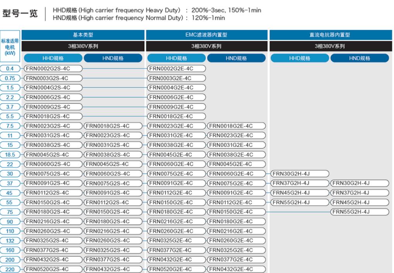Select the 直流电抗器内置型 column header
Image resolution: width=394 pixels, height=273 pixels.
point(330,35)
